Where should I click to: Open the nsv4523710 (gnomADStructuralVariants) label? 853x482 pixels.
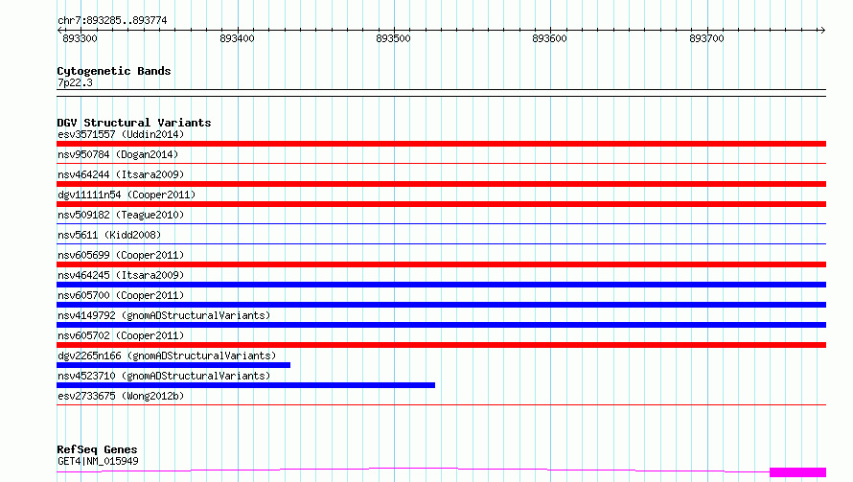[x=164, y=376]
